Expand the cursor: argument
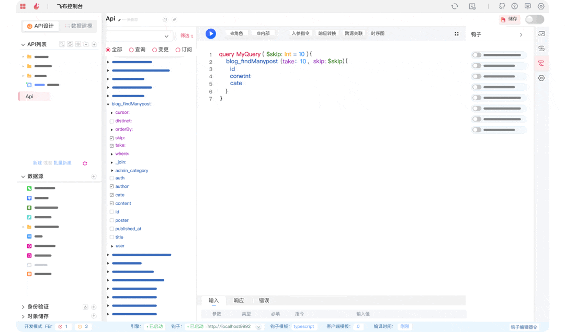 click(112, 113)
